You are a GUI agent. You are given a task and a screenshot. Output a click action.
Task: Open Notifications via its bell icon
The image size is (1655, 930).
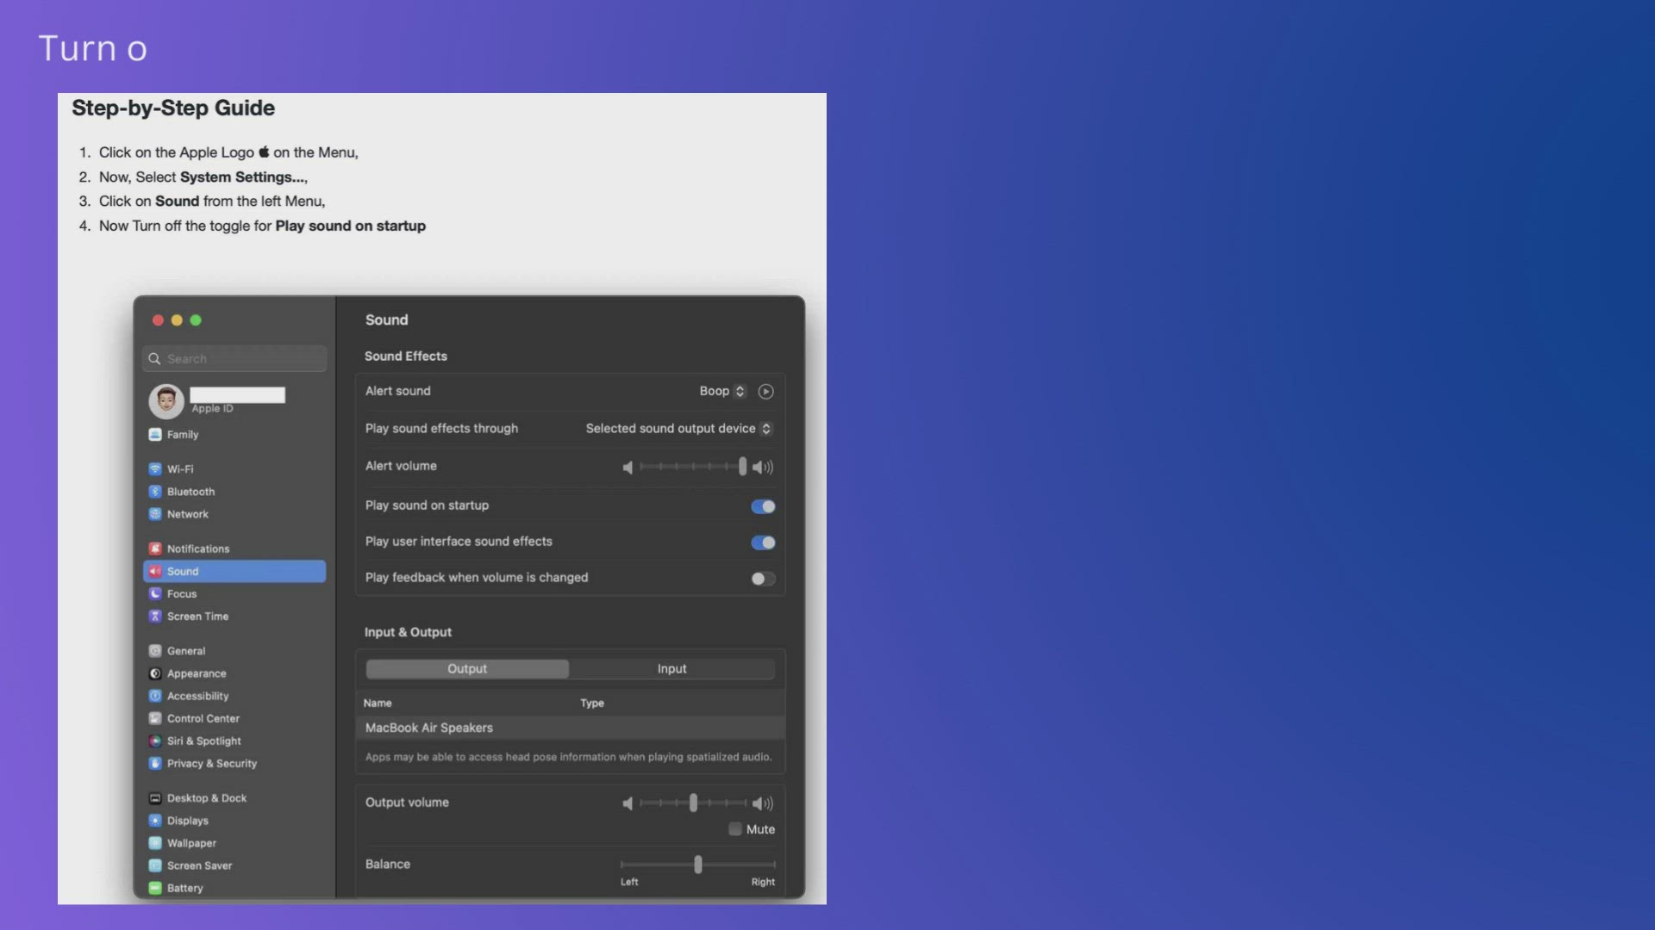155,549
